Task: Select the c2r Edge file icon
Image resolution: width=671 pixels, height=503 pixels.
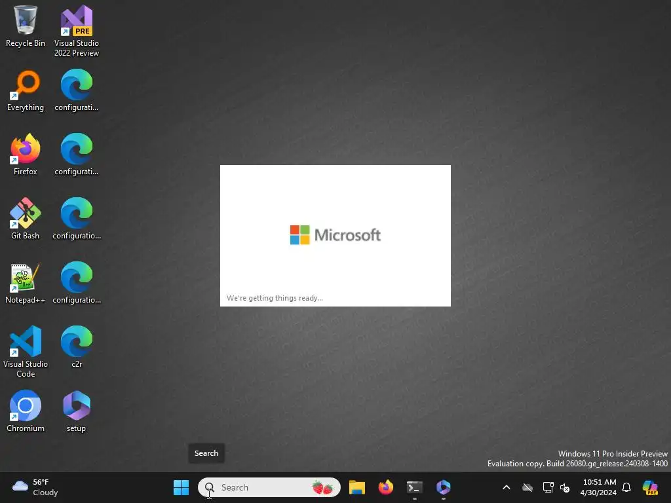Action: tap(77, 347)
